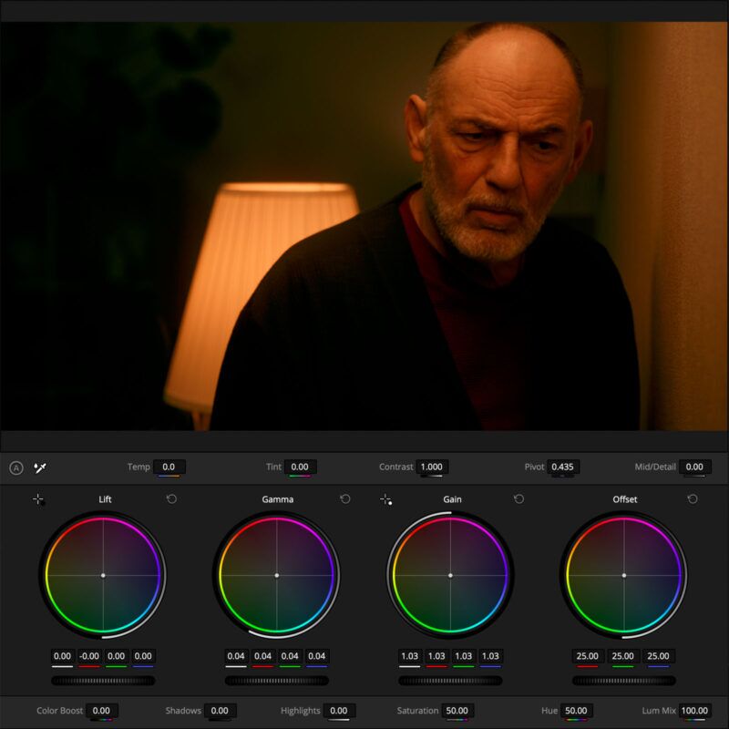The height and width of the screenshot is (729, 729).
Task: Click the Lum Mix value 100.00
Action: [x=694, y=711]
